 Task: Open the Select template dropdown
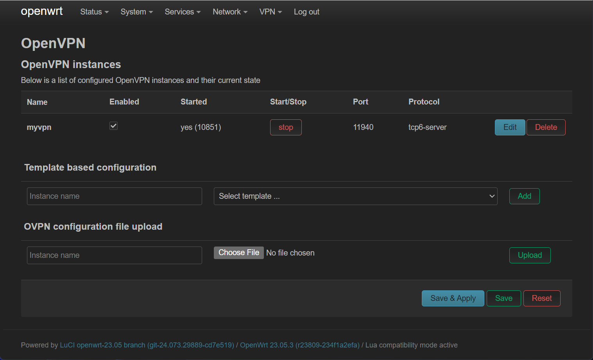(355, 196)
